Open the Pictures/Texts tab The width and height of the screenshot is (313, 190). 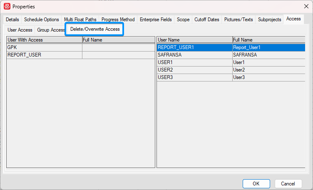coord(238,20)
